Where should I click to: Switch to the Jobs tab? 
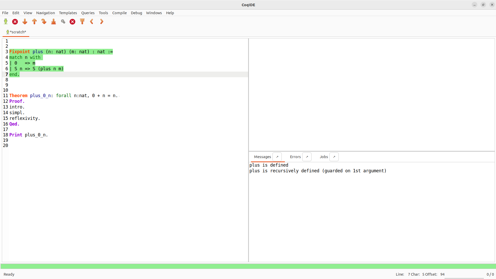click(x=324, y=157)
